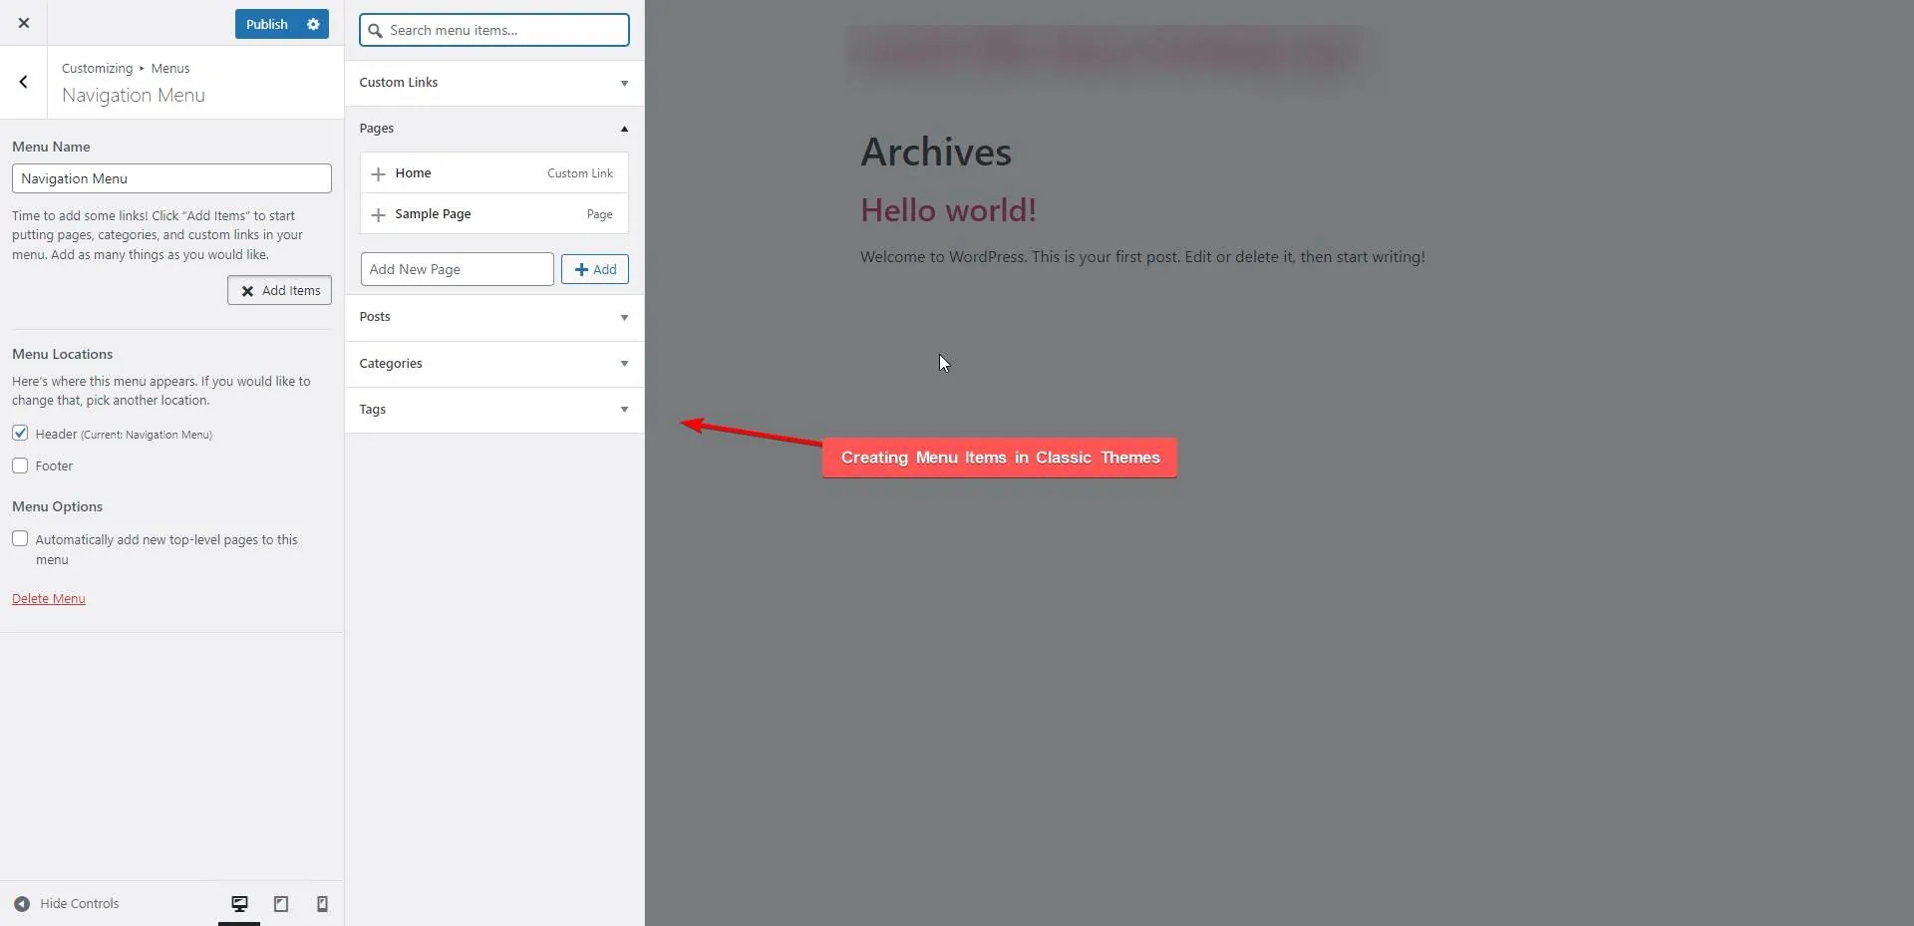The image size is (1914, 926).
Task: Switch to tablet preview device icon
Action: [281, 903]
